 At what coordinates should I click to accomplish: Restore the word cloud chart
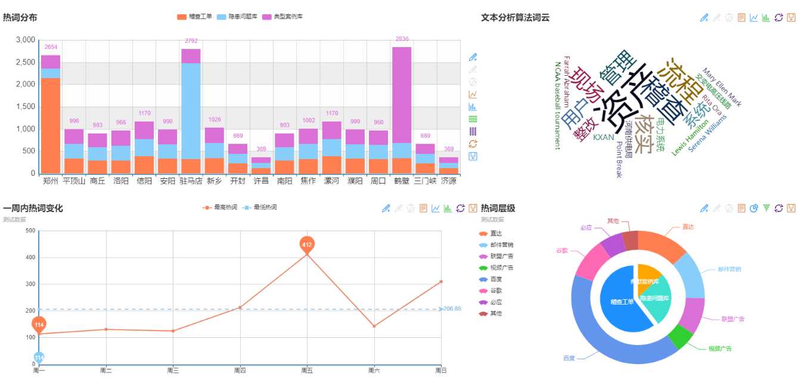778,17
